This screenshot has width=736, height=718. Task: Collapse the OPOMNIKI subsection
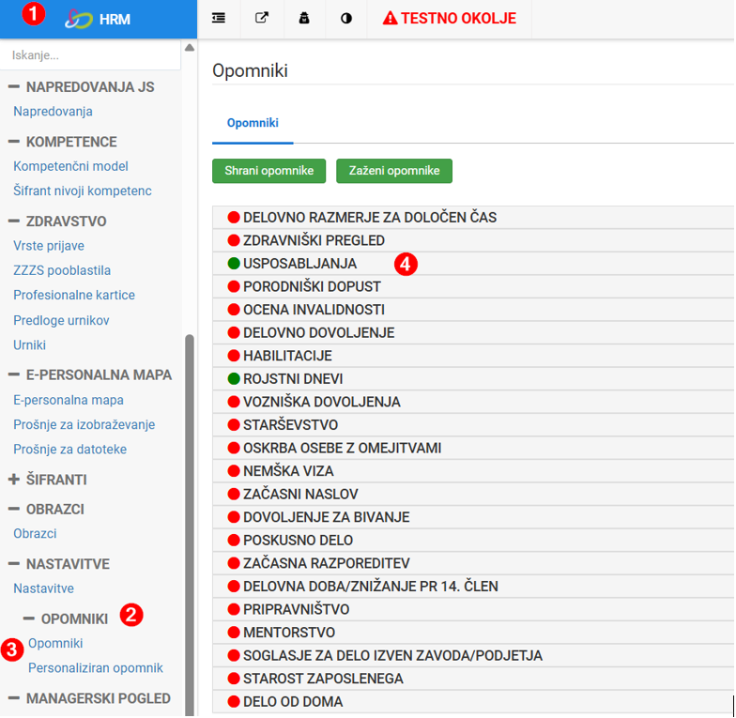pos(28,619)
